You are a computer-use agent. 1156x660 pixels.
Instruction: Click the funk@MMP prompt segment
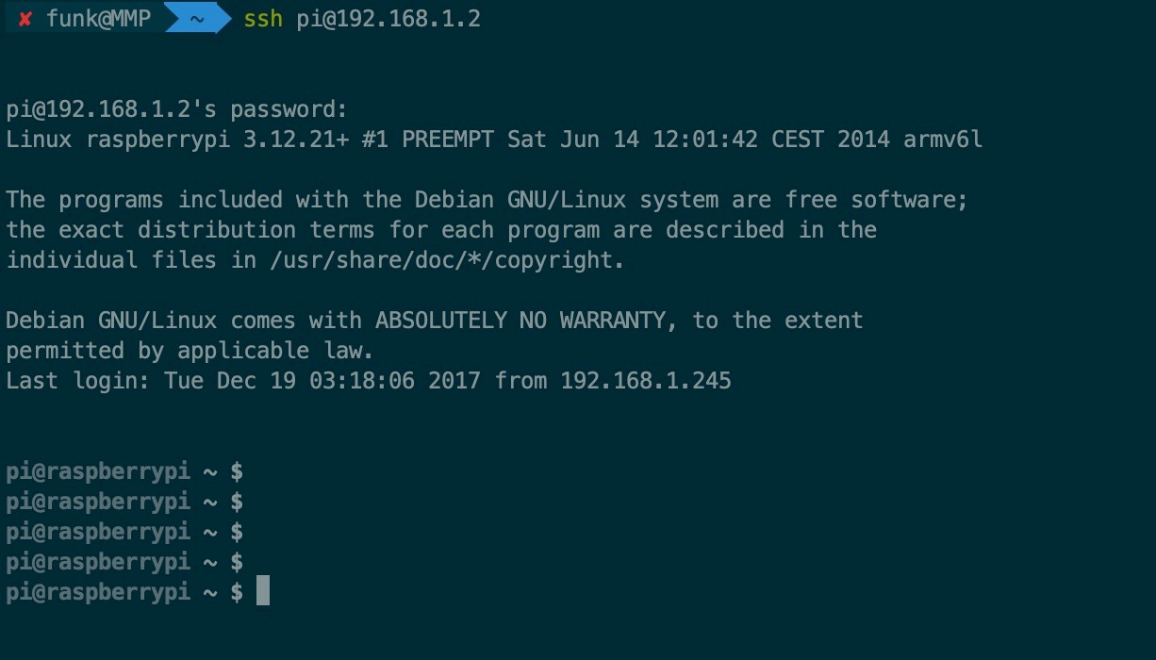point(98,19)
